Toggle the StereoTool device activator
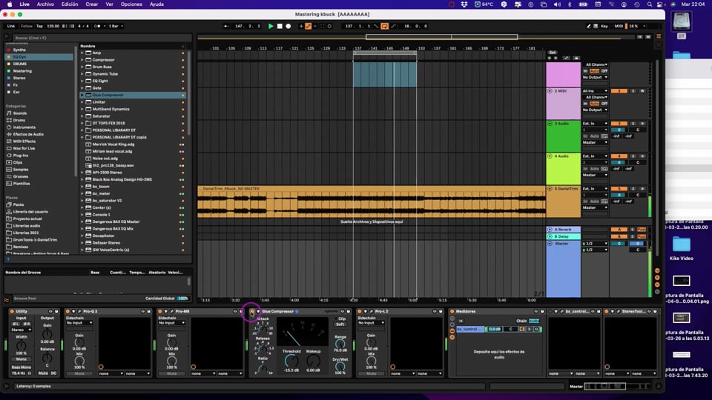This screenshot has height=400, width=712. (x=607, y=312)
